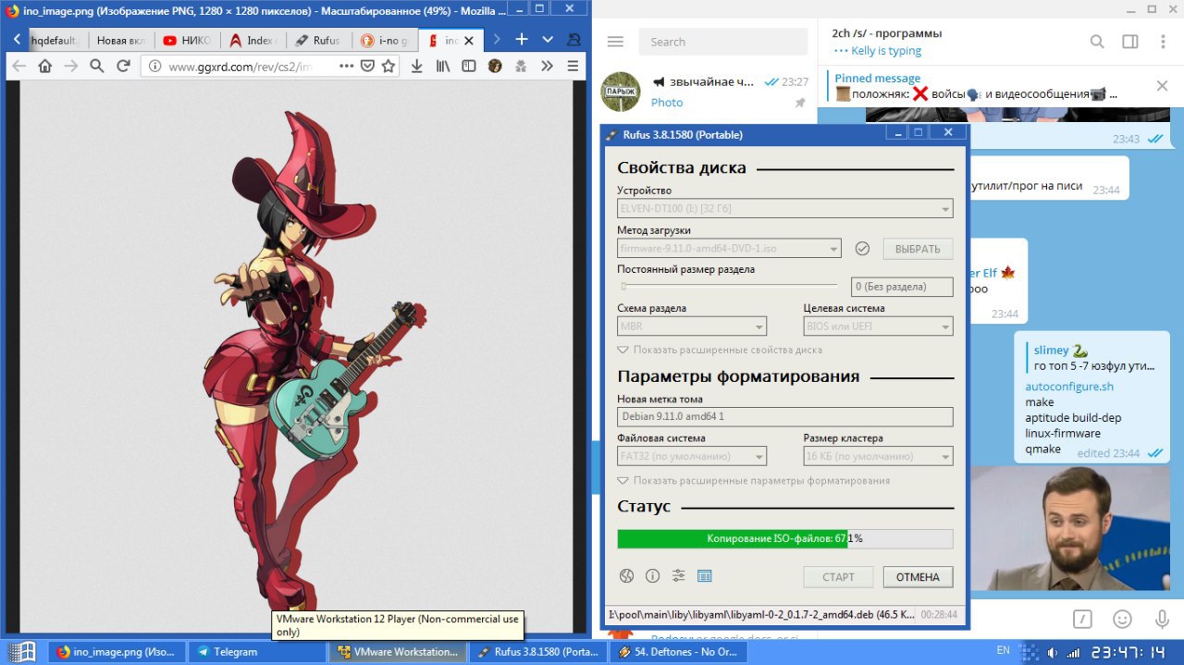
Task: Open the Схема раздела MBR dropdown
Action: tap(692, 326)
